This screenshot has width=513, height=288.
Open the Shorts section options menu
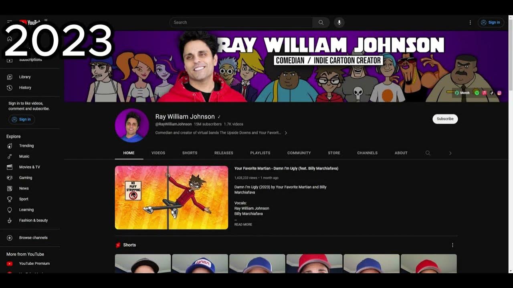coord(452,245)
